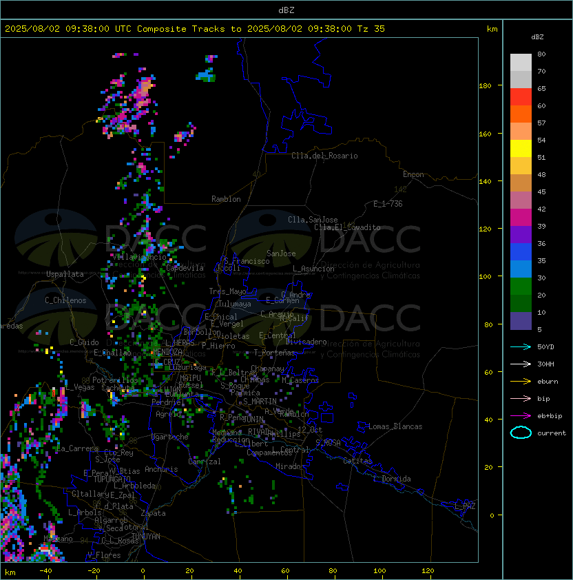The height and width of the screenshot is (580, 573).
Task: Click the '160' tick on the vertical axis
Action: (x=485, y=134)
